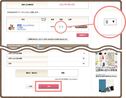Click the ¥0 grand total value
This screenshot has height=98, width=126.
63,73
